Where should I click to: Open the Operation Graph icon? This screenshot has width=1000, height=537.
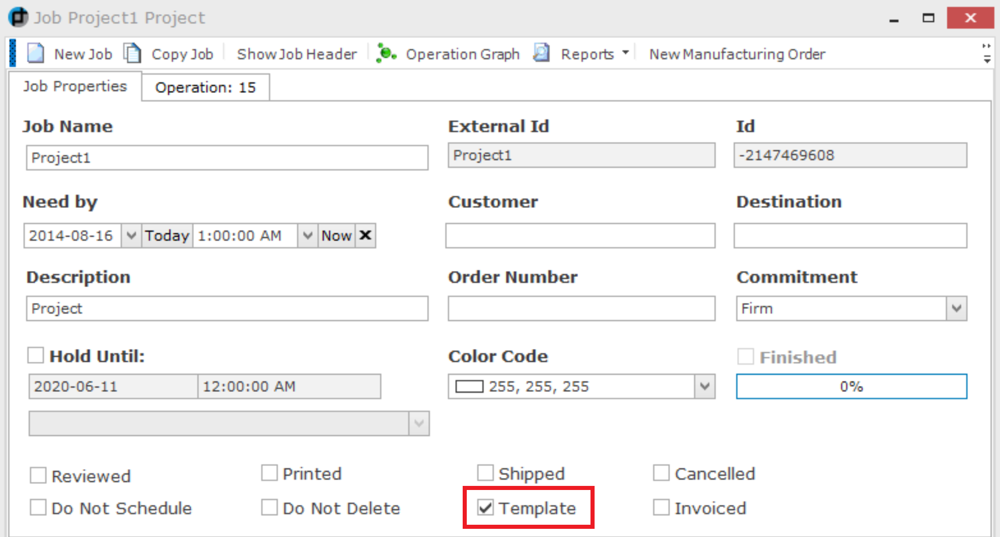pyautogui.click(x=386, y=54)
